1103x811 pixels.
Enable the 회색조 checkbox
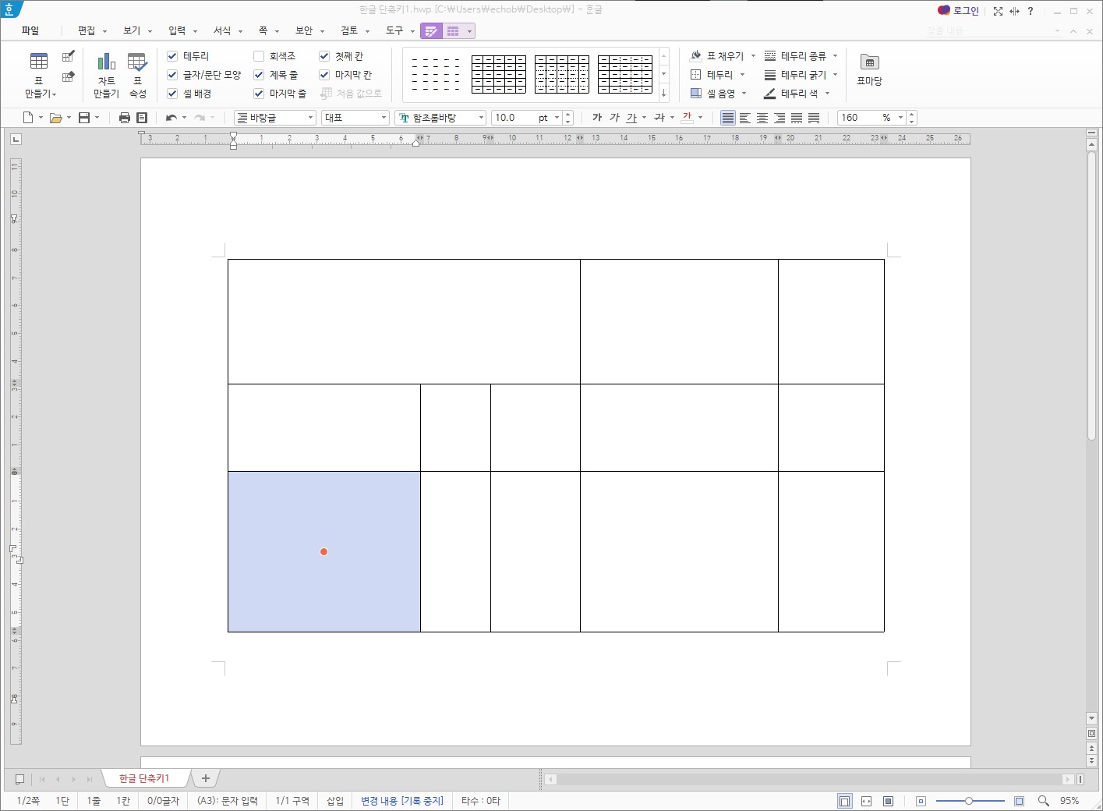(259, 56)
